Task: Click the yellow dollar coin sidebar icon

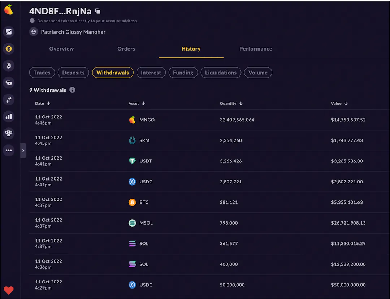Action: click(9, 48)
